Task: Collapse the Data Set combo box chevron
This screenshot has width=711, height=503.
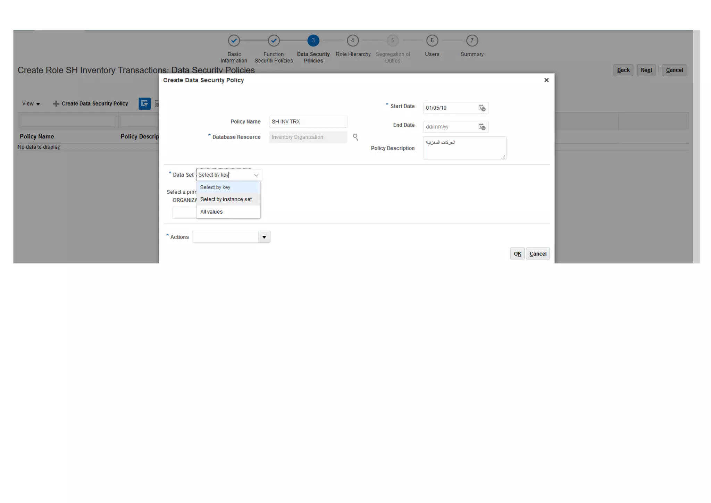Action: pyautogui.click(x=256, y=175)
